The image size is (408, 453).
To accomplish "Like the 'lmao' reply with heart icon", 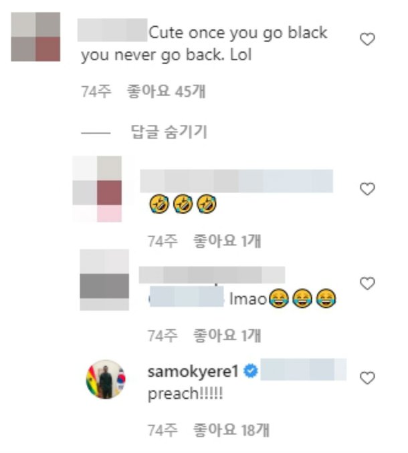I will (367, 283).
